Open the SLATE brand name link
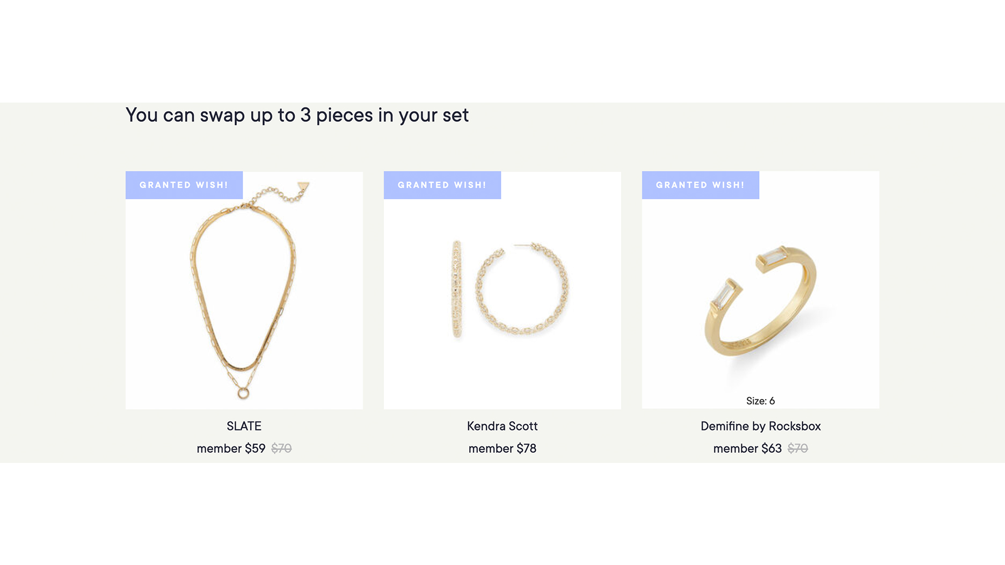1005x565 pixels. pyautogui.click(x=244, y=426)
